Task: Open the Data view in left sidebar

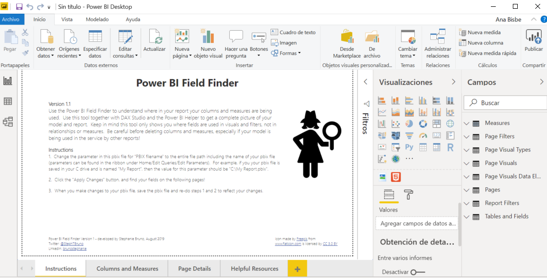Action: coord(8,101)
